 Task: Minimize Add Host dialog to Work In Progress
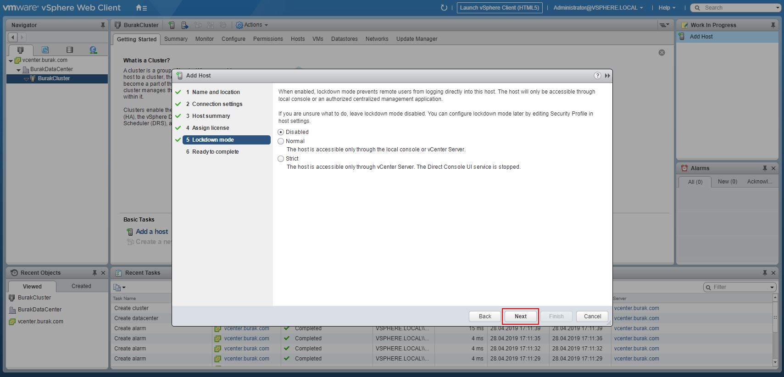tap(607, 76)
